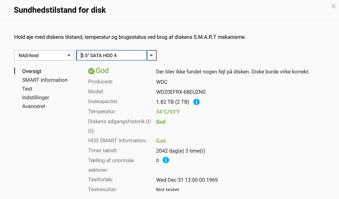Go to Indstillinger settings
Viewport: 339px width, 199px height.
click(x=36, y=98)
